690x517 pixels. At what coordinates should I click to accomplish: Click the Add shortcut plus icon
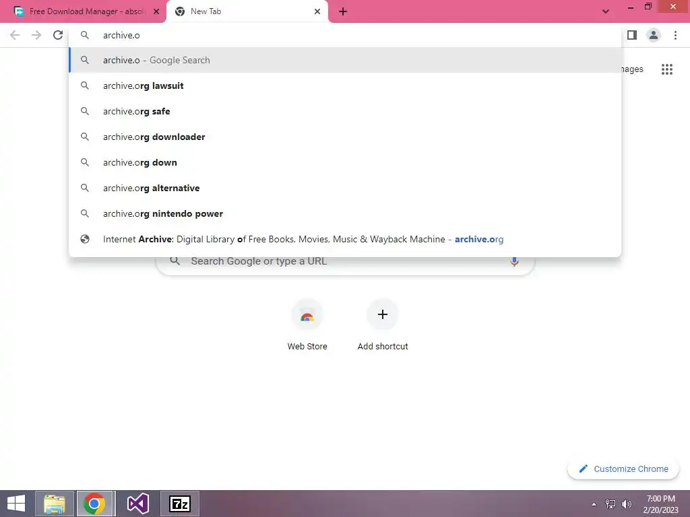pos(383,315)
